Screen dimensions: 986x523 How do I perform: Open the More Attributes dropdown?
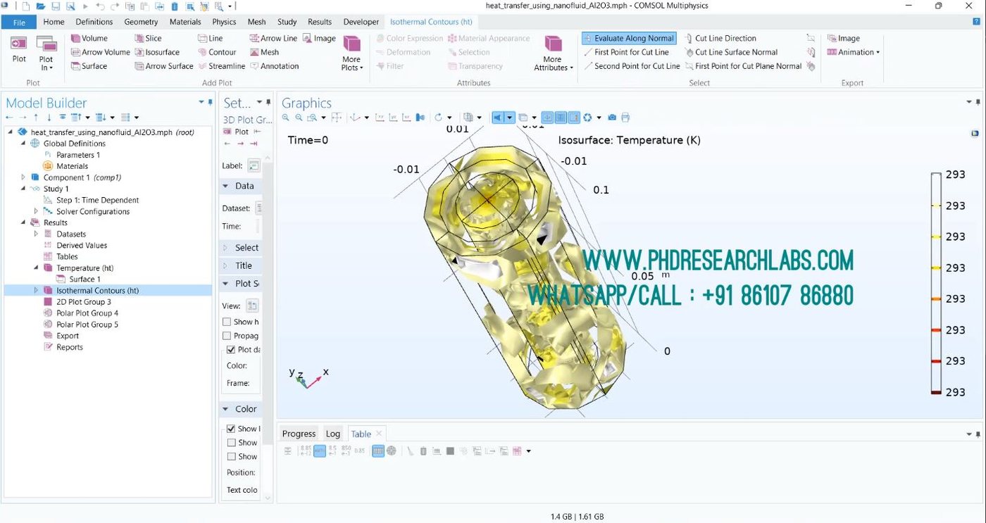(x=553, y=53)
